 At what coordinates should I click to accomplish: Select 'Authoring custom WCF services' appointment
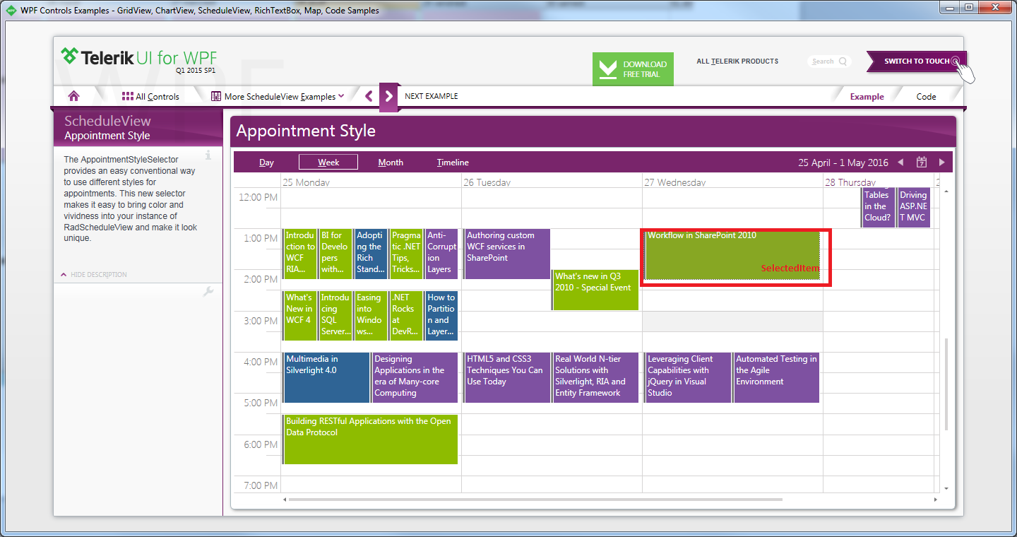pos(506,254)
